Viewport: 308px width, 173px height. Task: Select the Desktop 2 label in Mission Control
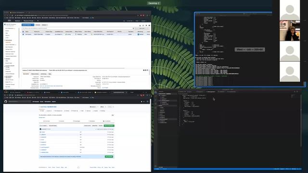tap(154, 3)
